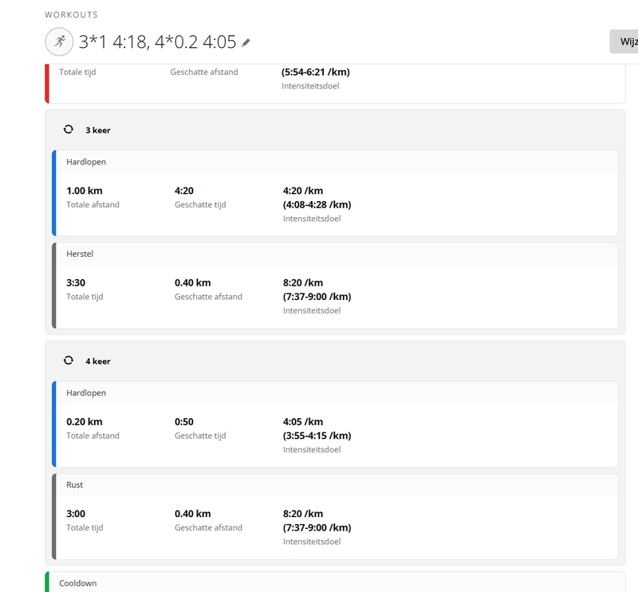Click the 3:30 total time in Herstel
638x592 pixels.
coord(77,282)
